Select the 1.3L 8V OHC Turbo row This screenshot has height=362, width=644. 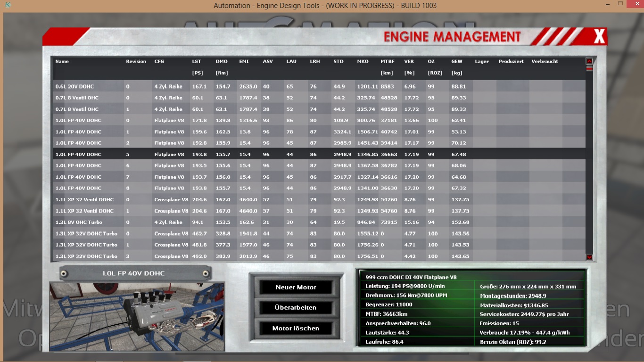(x=319, y=222)
